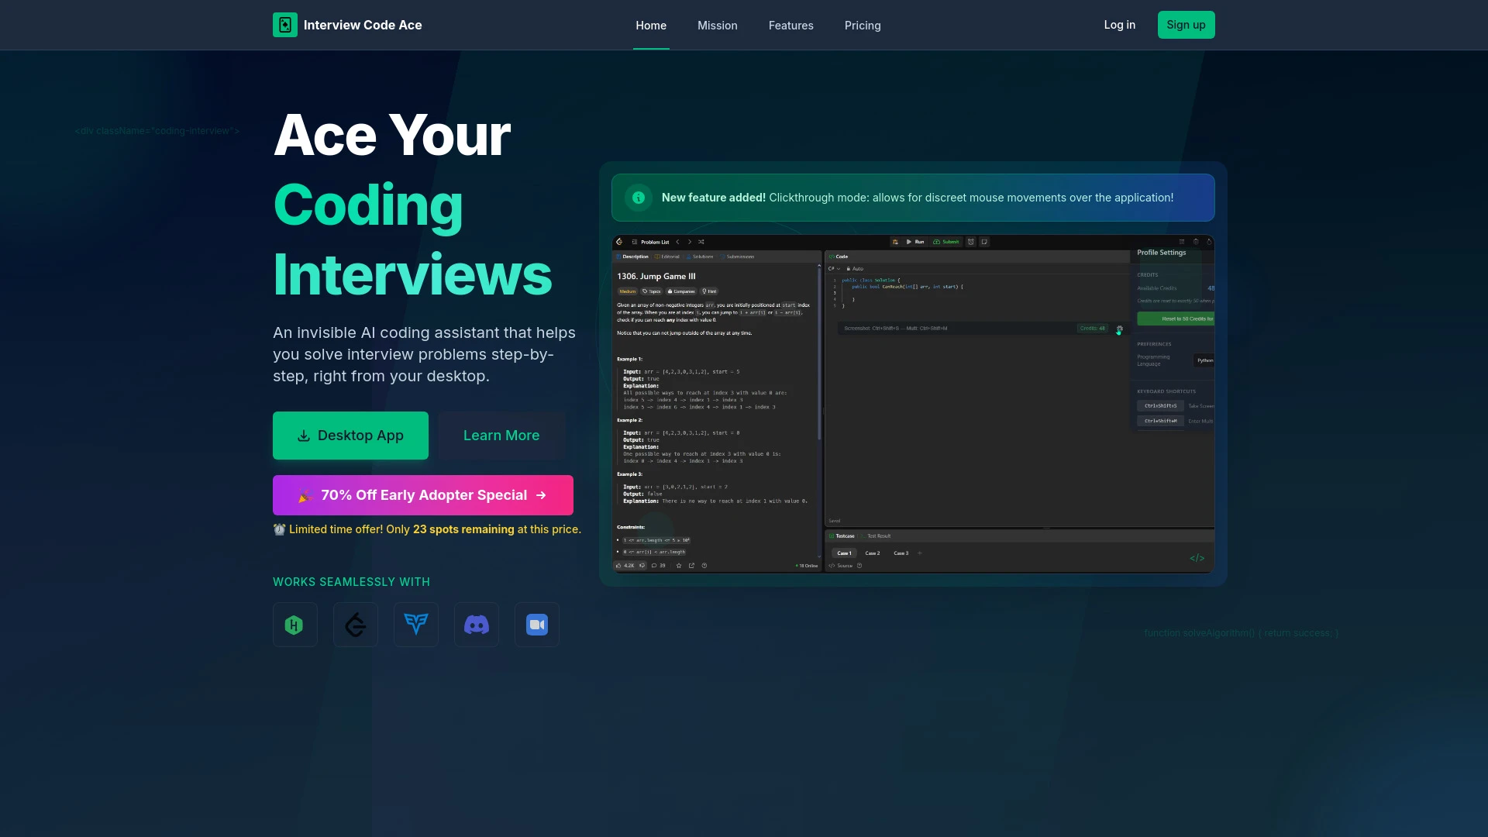The height and width of the screenshot is (837, 1488).
Task: Click the next problem arrow
Action: pos(690,242)
